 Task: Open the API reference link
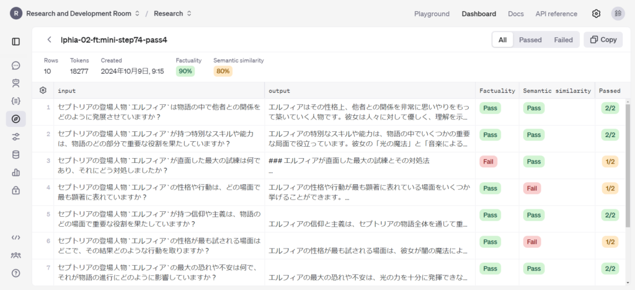point(556,14)
